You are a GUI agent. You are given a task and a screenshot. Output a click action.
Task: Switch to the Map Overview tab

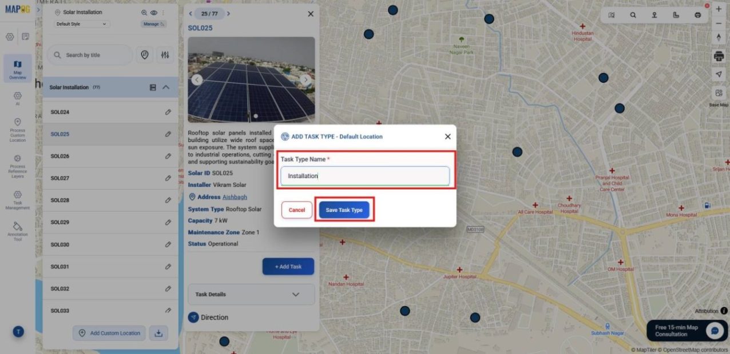pos(17,69)
